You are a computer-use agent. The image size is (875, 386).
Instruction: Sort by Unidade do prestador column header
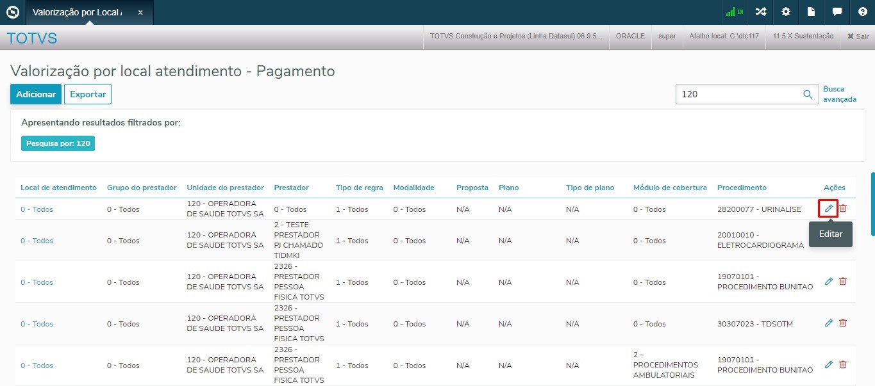(225, 188)
